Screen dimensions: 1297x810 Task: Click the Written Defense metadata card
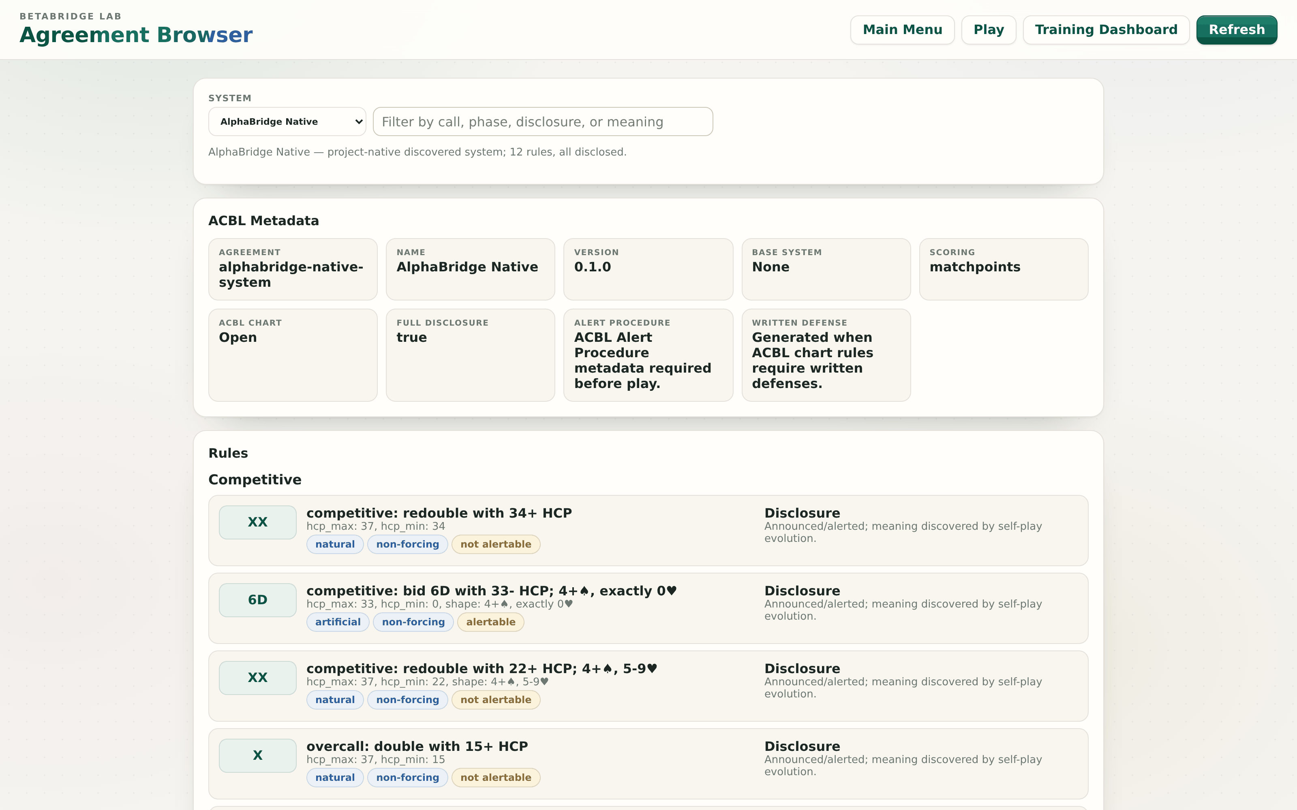point(826,355)
